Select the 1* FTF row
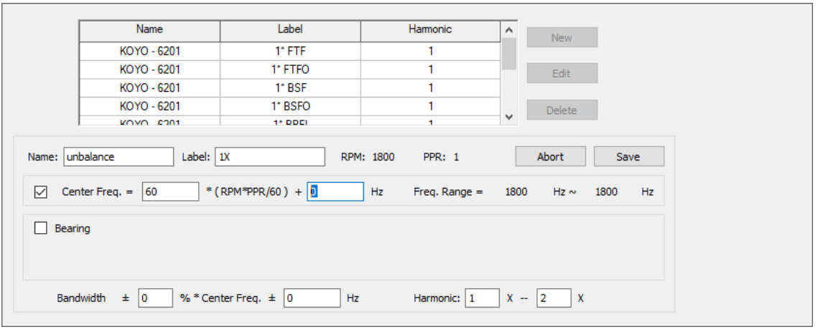The image size is (818, 332). tap(290, 52)
